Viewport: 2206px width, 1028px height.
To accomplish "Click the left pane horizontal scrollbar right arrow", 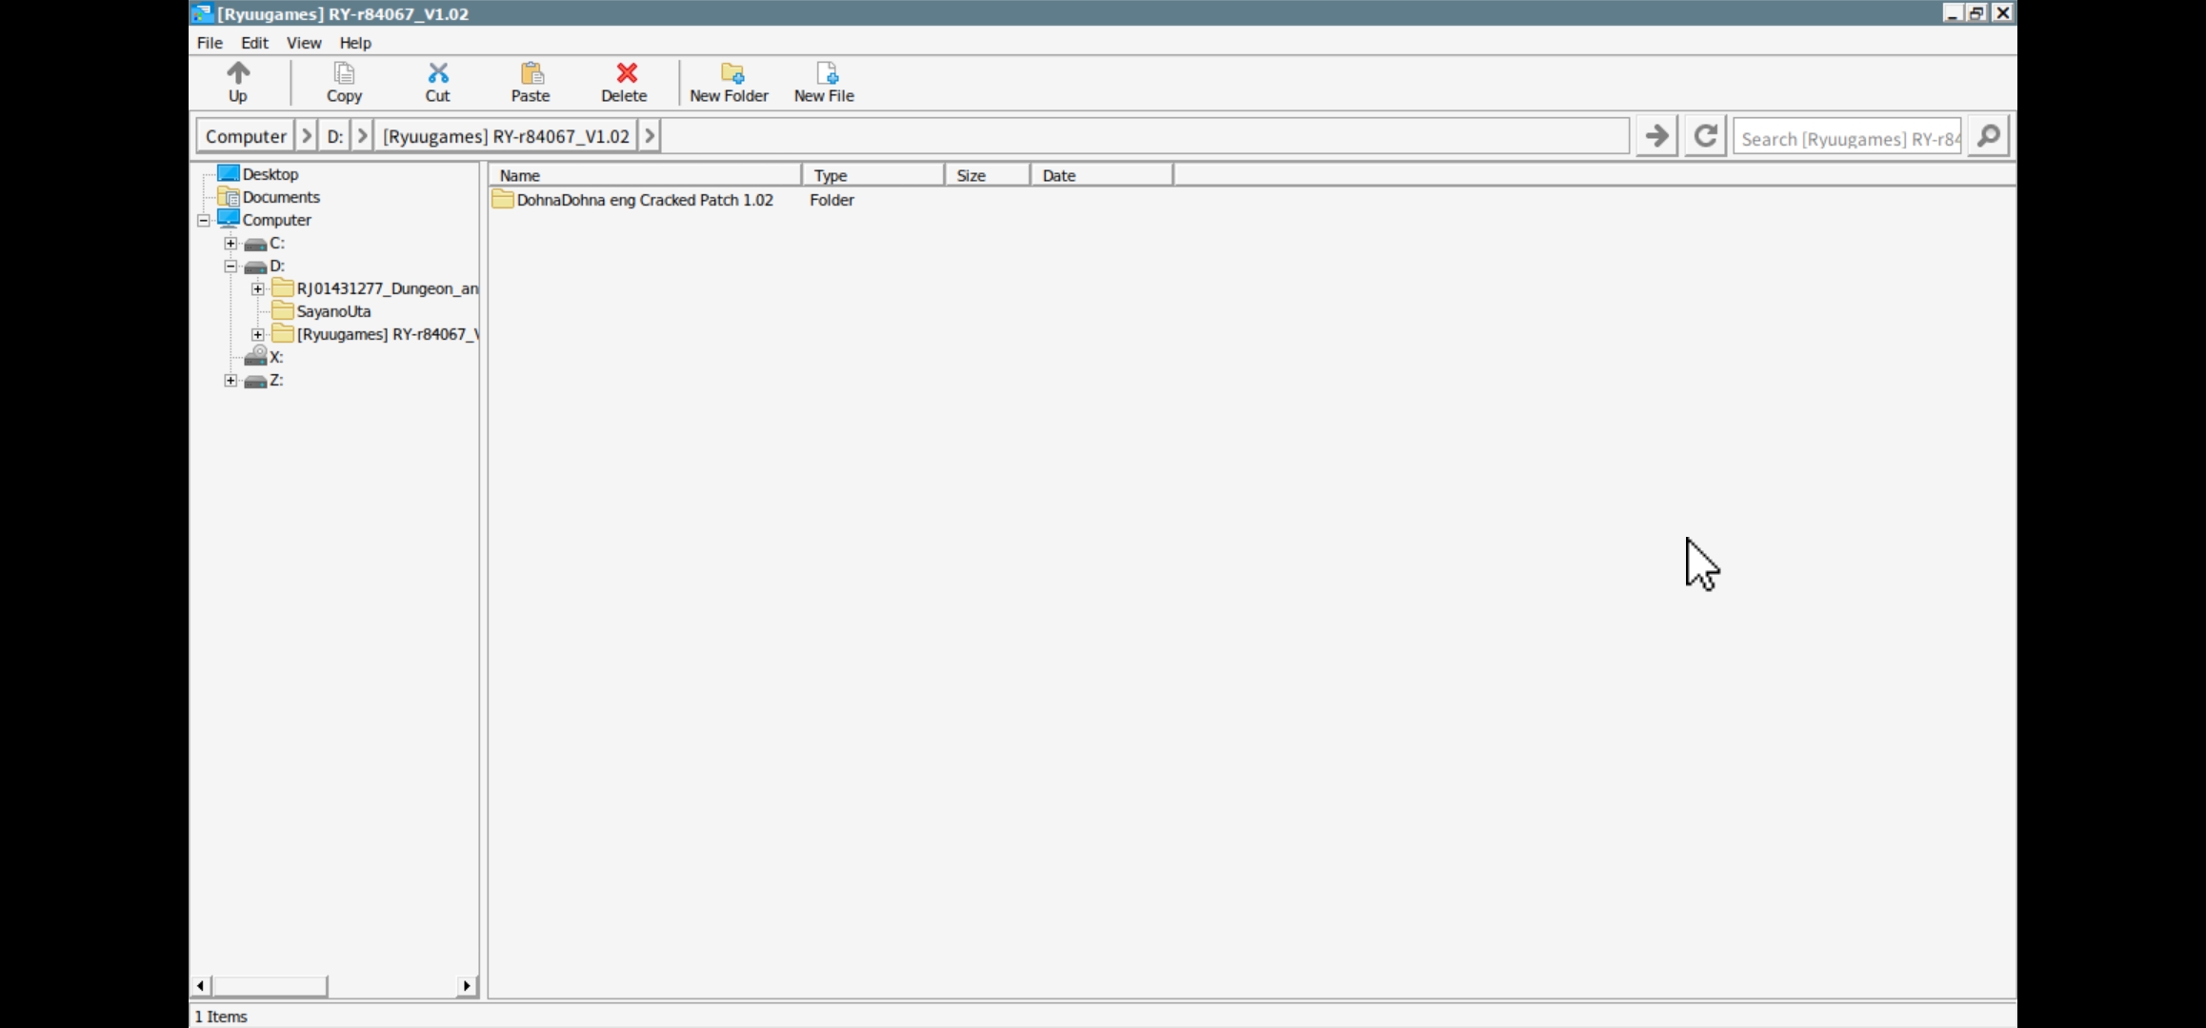I will tap(467, 986).
